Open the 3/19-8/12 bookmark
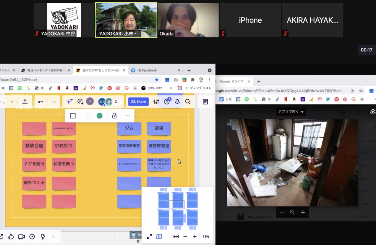Viewport: 376px width, 245px height. tap(152, 88)
